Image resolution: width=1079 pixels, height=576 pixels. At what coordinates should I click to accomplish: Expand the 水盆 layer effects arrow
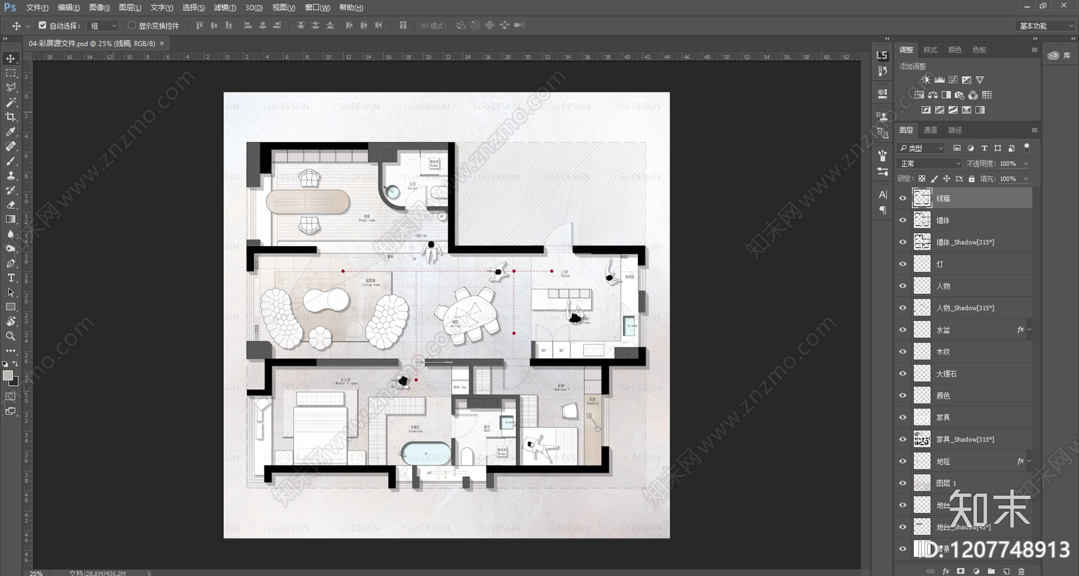tap(1029, 330)
